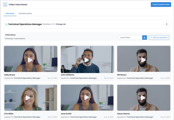Open Filter by Questions dropdown
Viewport: 174px width, 120px height.
(159, 38)
